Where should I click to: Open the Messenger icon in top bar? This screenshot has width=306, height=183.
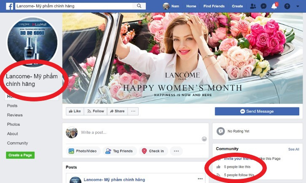pos(263,6)
